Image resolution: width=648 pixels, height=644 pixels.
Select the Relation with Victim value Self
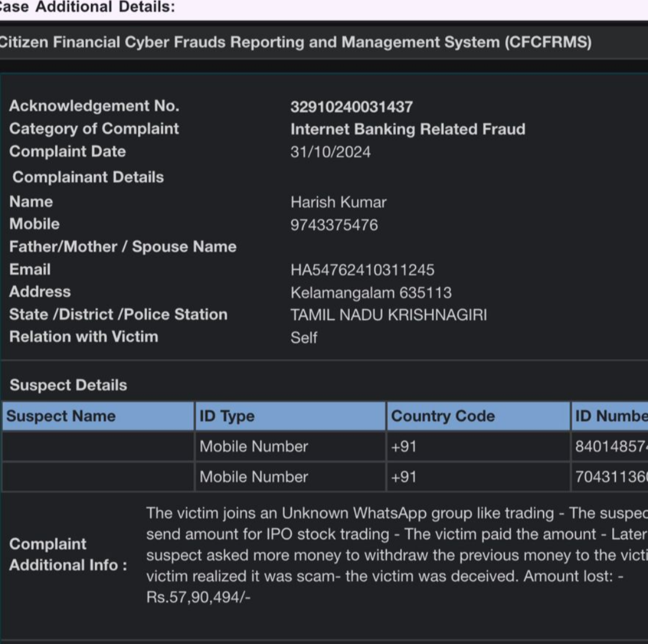click(x=304, y=338)
